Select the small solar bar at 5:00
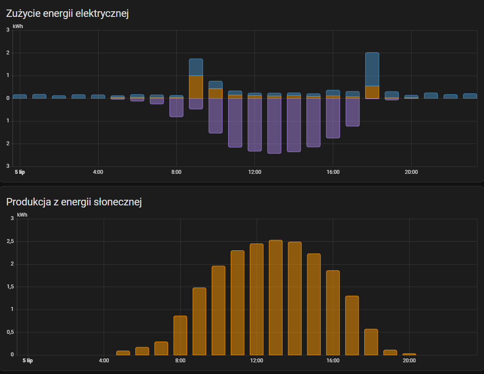Screen dimensions: 484x374 click(123, 353)
